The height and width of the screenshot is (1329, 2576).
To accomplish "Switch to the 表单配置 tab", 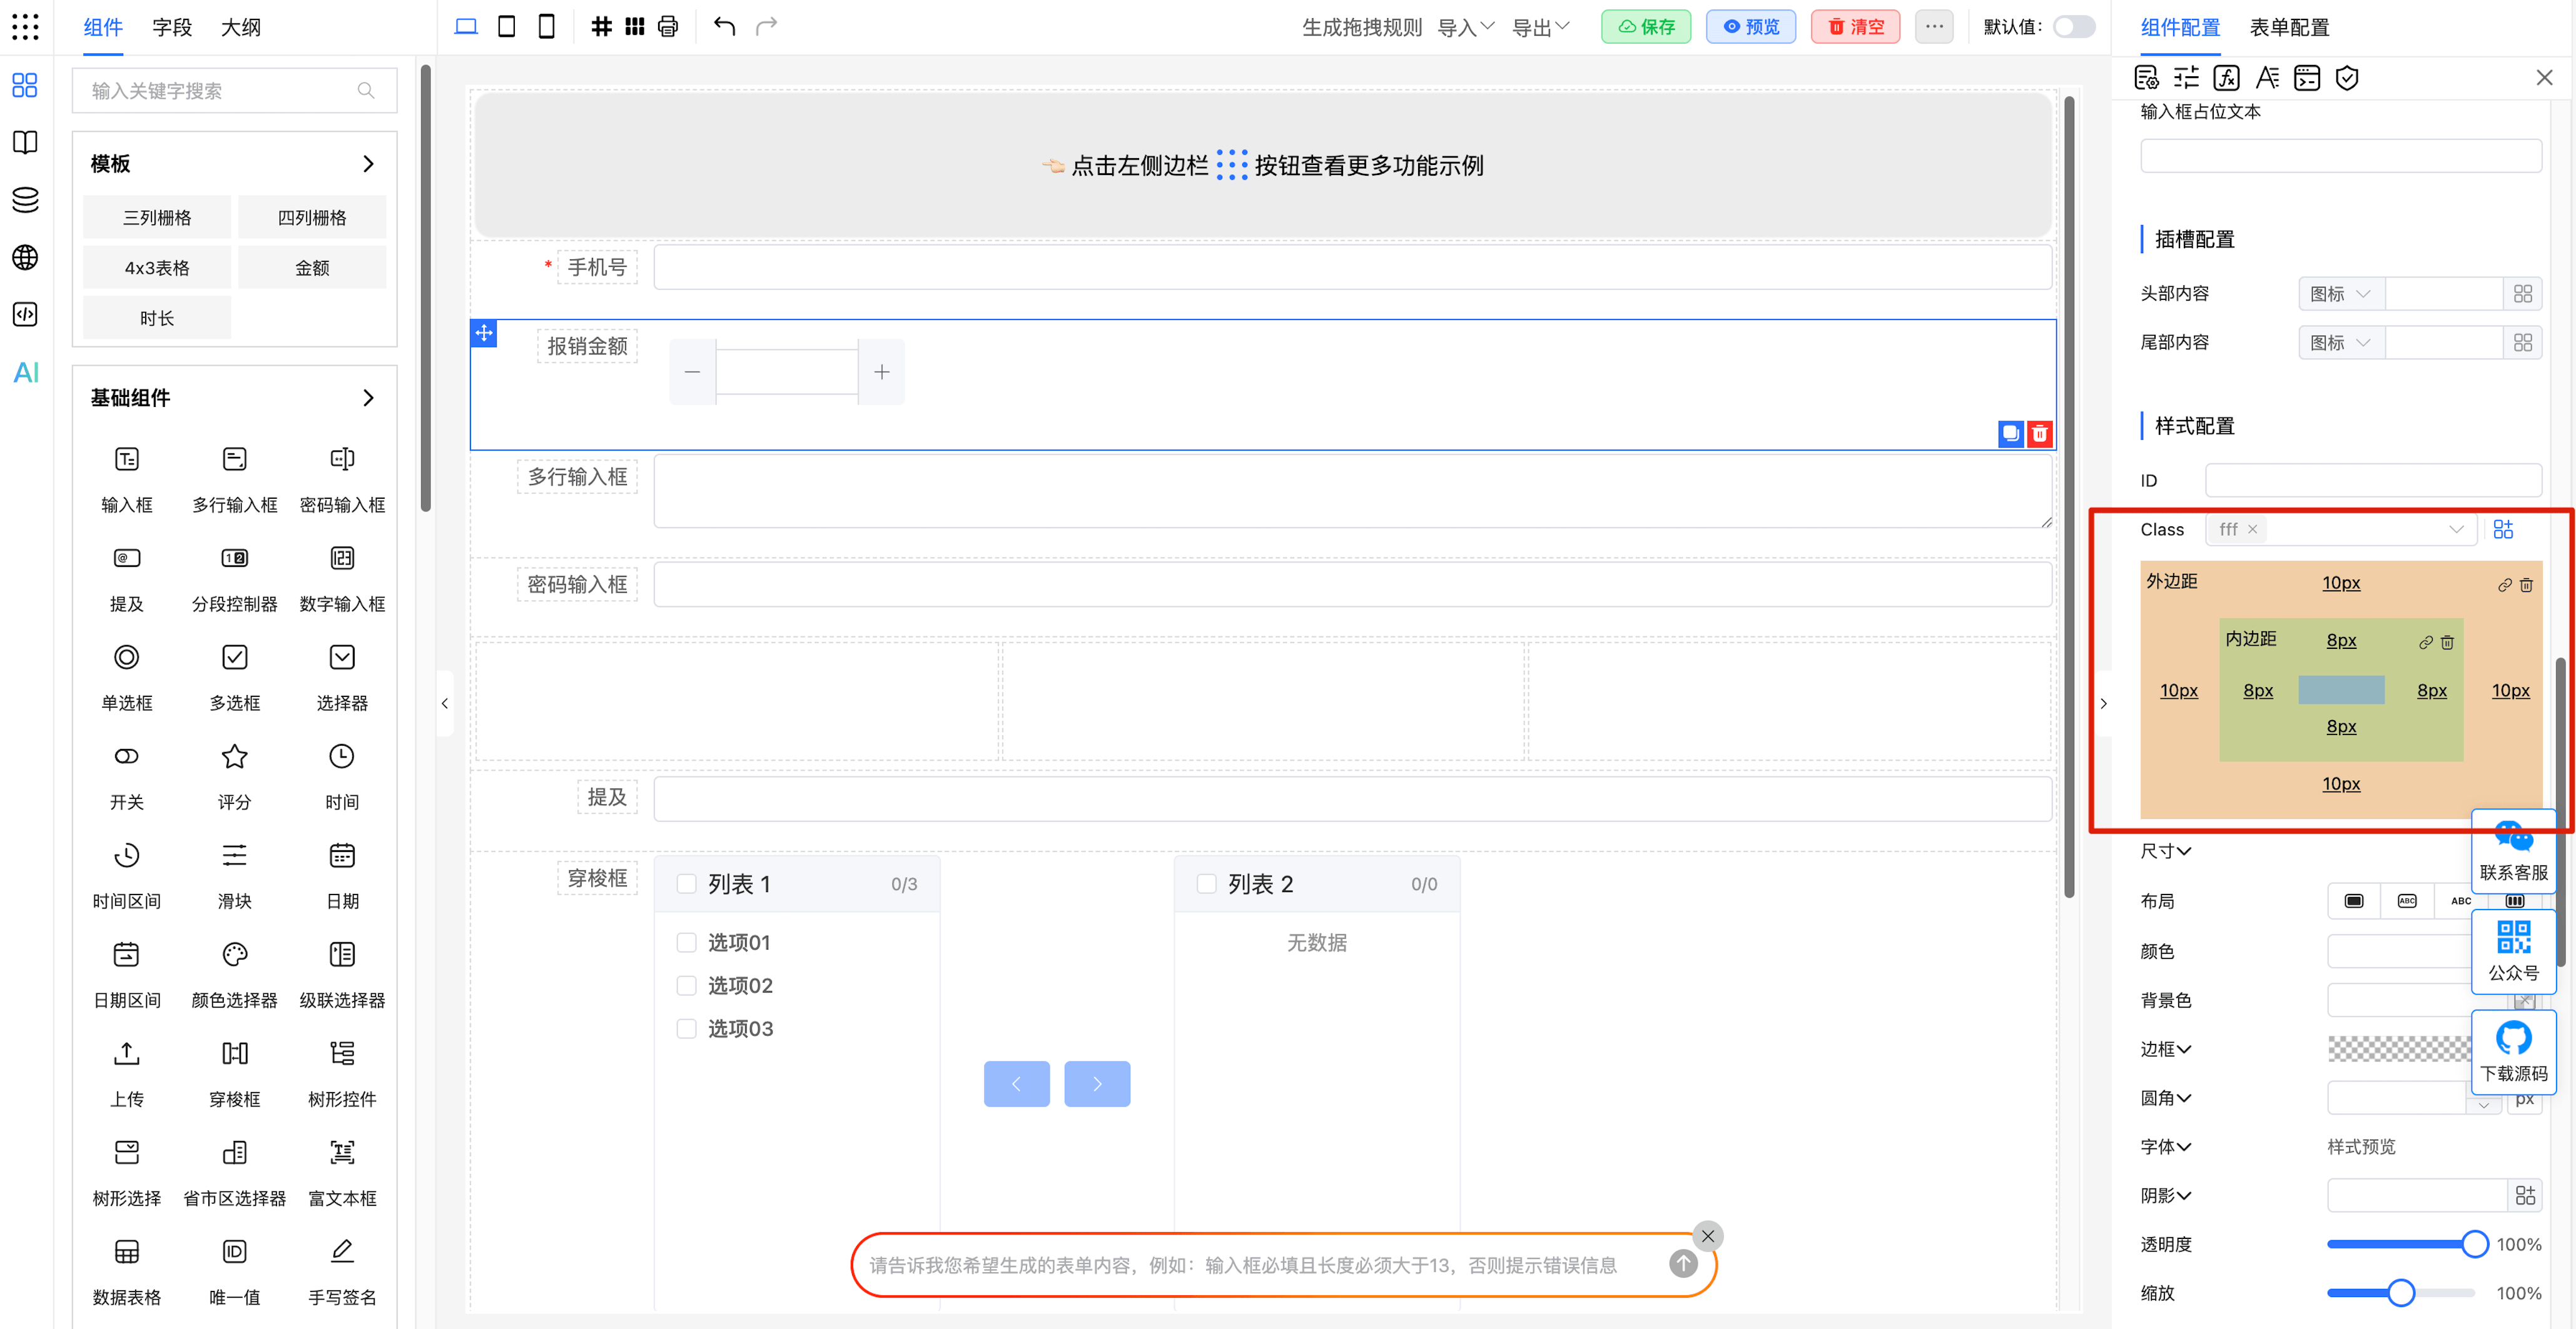I will point(2289,27).
